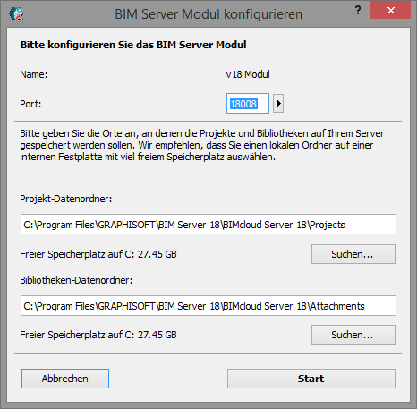Click the Bibliotheken-Datenordner path field
Screen dimensions: 417x409
208,305
